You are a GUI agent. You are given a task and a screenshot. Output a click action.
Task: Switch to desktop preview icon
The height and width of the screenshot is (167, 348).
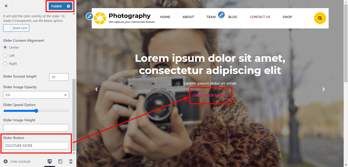coord(50,161)
